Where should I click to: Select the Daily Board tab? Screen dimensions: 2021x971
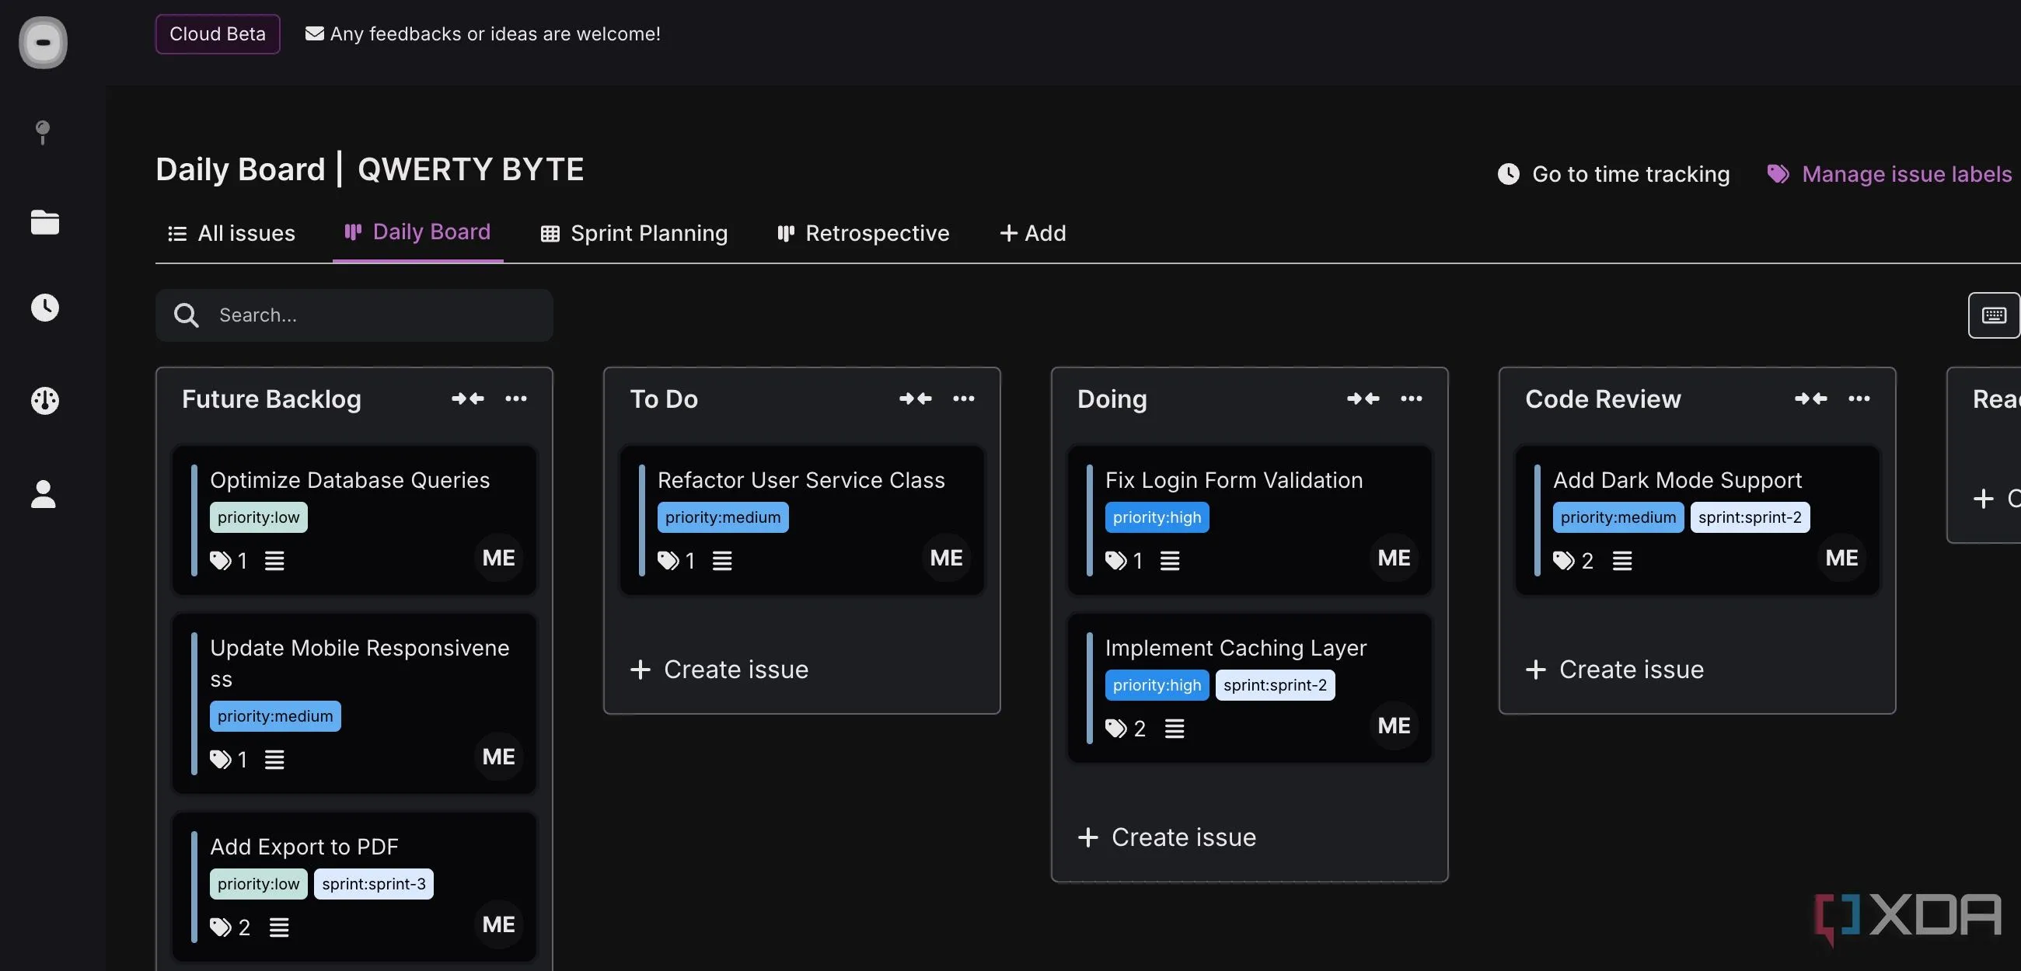pyautogui.click(x=417, y=231)
